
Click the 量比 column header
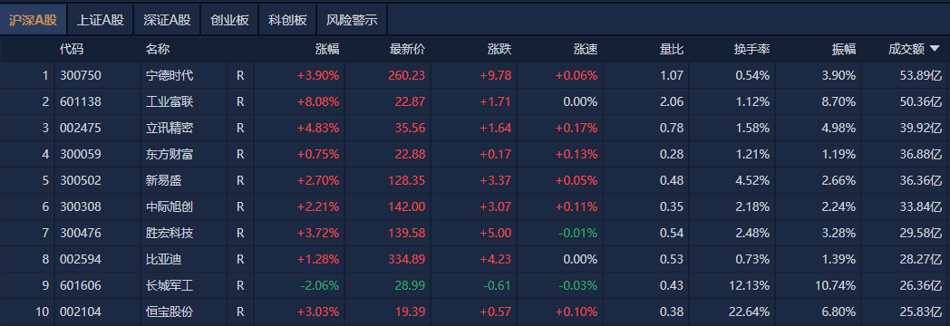672,50
